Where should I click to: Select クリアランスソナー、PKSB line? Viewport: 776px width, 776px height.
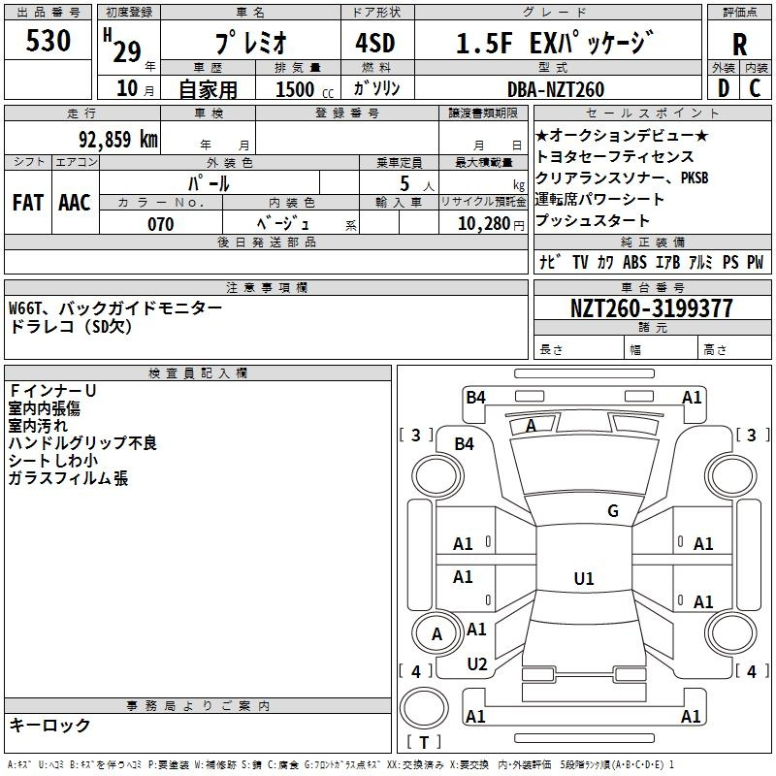(622, 178)
